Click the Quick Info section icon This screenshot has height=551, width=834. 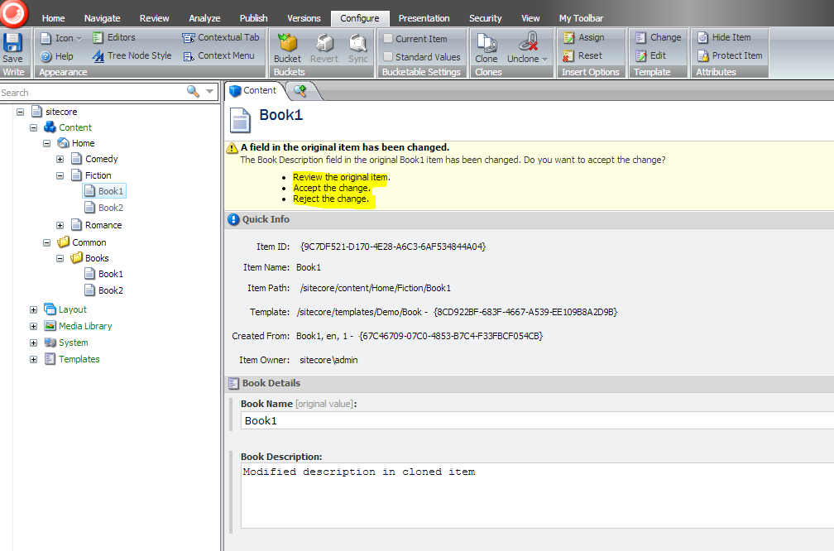click(233, 219)
